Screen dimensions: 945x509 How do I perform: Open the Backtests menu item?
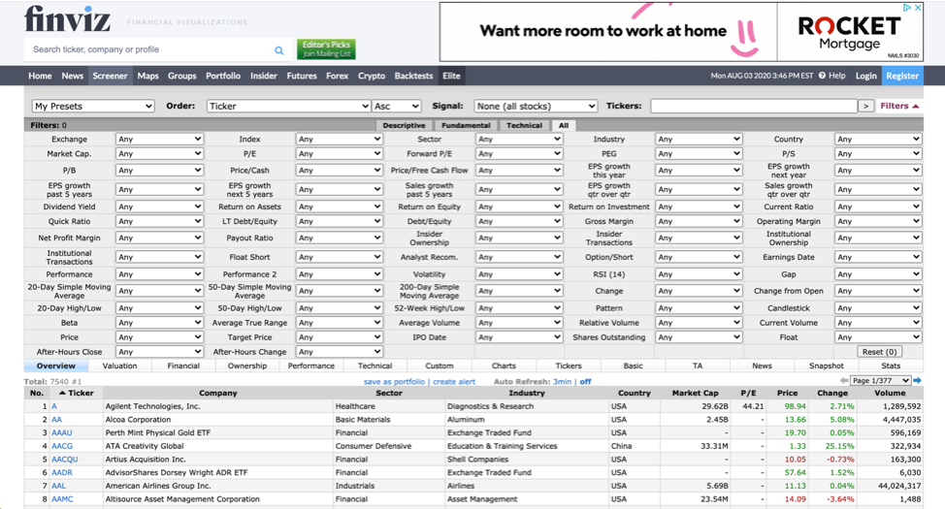click(x=413, y=76)
